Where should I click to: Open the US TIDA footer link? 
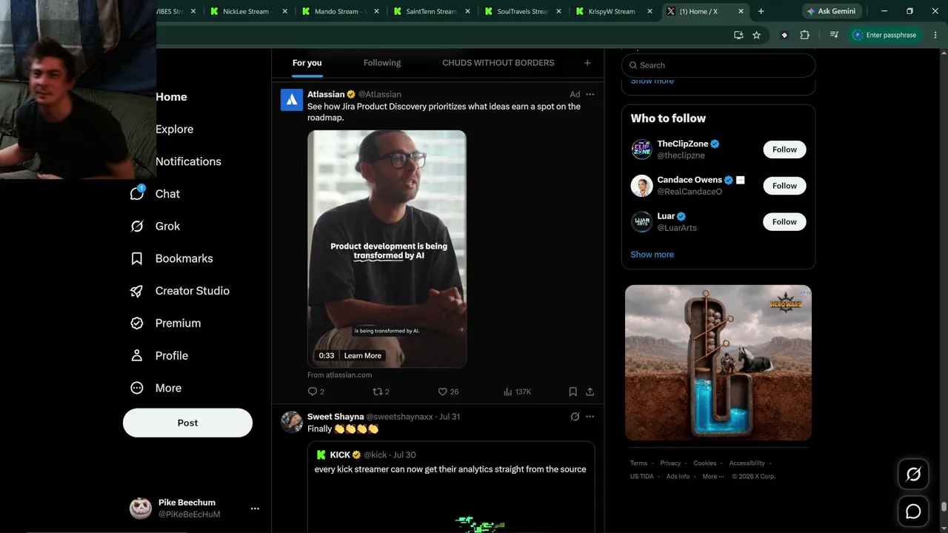click(x=642, y=477)
